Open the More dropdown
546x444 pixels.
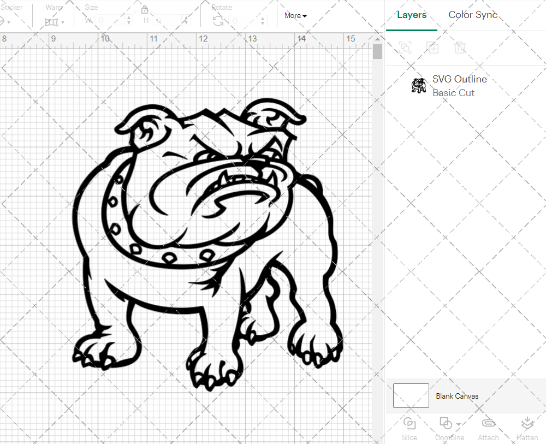(x=295, y=16)
